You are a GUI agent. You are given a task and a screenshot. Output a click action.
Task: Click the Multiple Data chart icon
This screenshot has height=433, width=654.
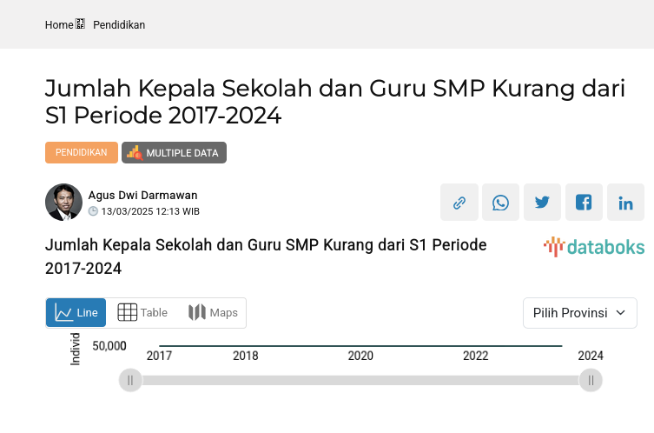coord(134,153)
